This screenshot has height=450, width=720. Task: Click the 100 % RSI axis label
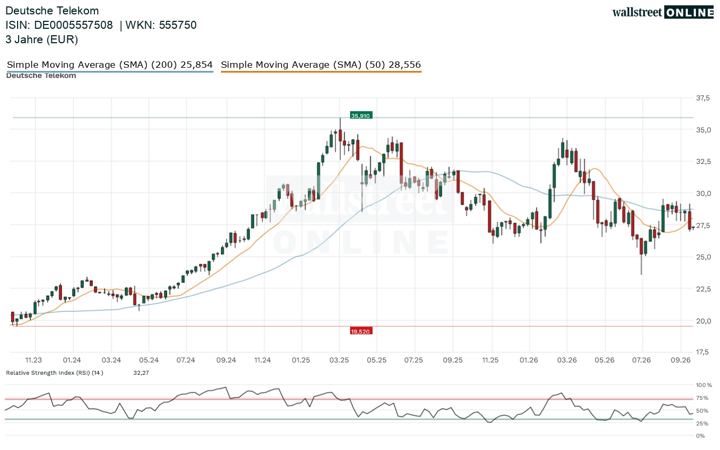coord(704,385)
